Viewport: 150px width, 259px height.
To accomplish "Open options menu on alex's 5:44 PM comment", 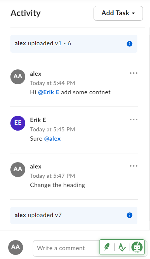I will [134, 73].
